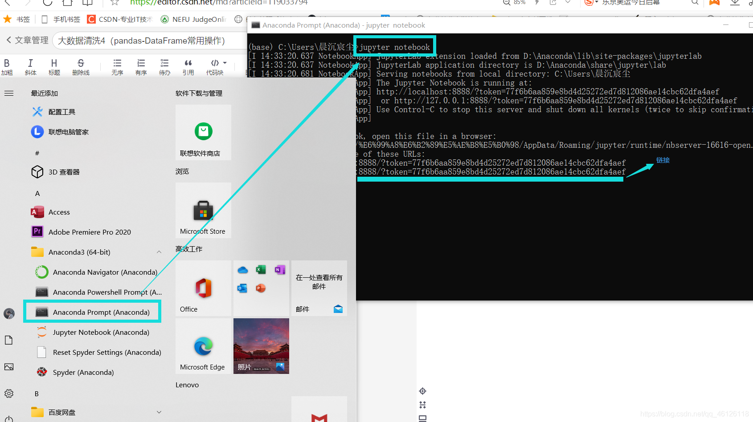This screenshot has width=753, height=422.
Task: Jump to the letter A app group
Action: click(37, 194)
